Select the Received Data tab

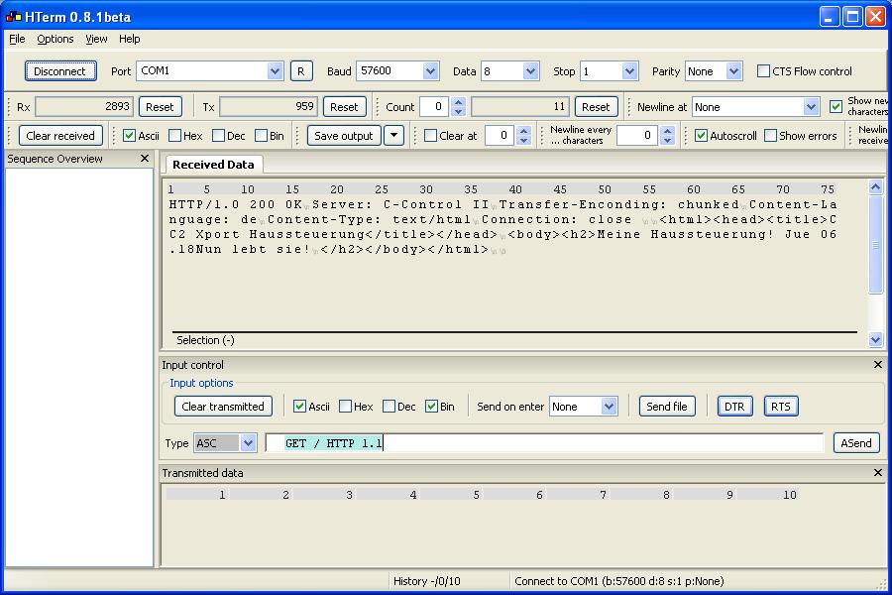point(211,165)
